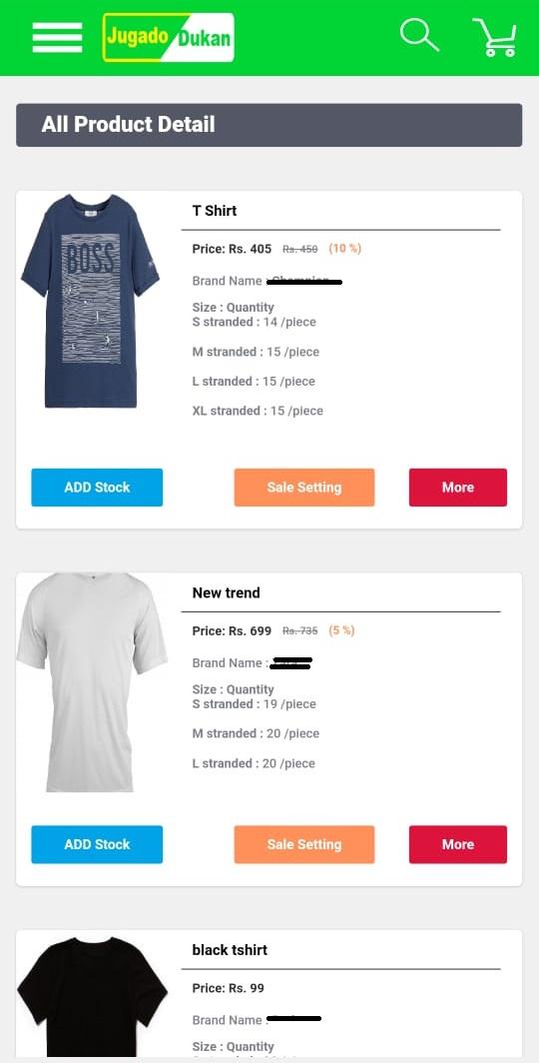Click the 5 % discount label

(x=342, y=630)
